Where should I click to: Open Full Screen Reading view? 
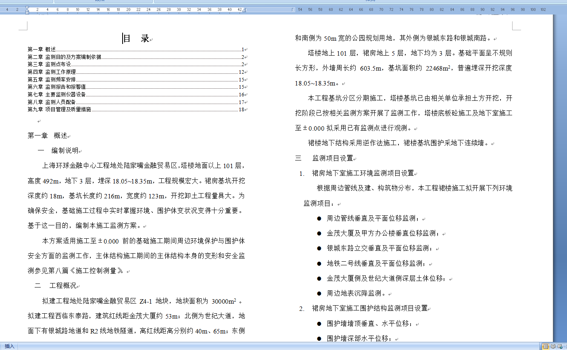(x=553, y=346)
